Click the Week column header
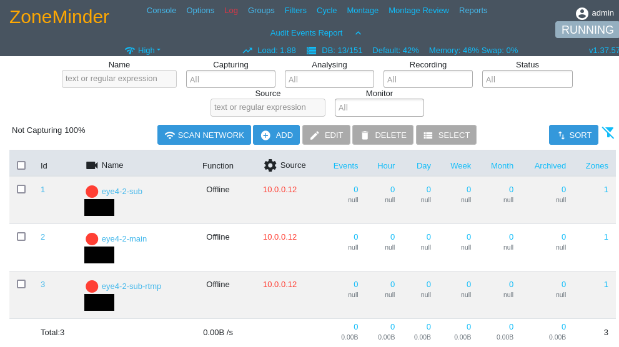619x347 pixels. [x=461, y=165]
